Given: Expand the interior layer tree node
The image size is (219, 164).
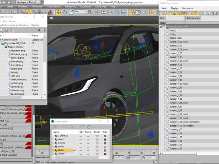Looking at the screenshot, I should coord(53,147).
